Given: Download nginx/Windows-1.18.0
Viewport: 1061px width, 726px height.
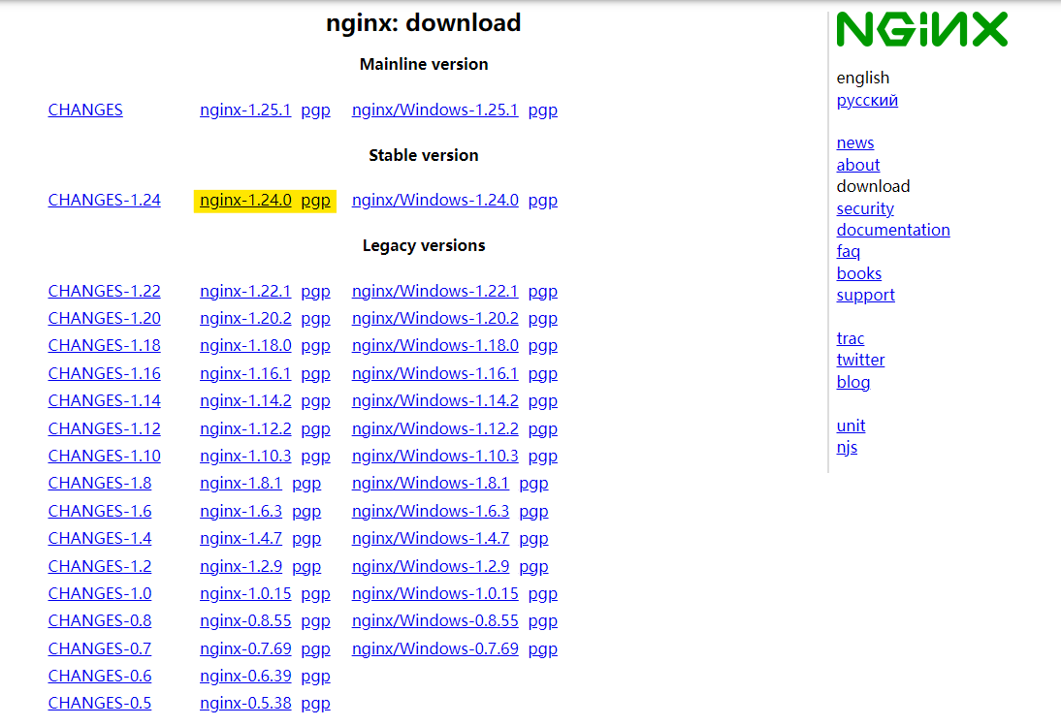Looking at the screenshot, I should click(x=435, y=345).
